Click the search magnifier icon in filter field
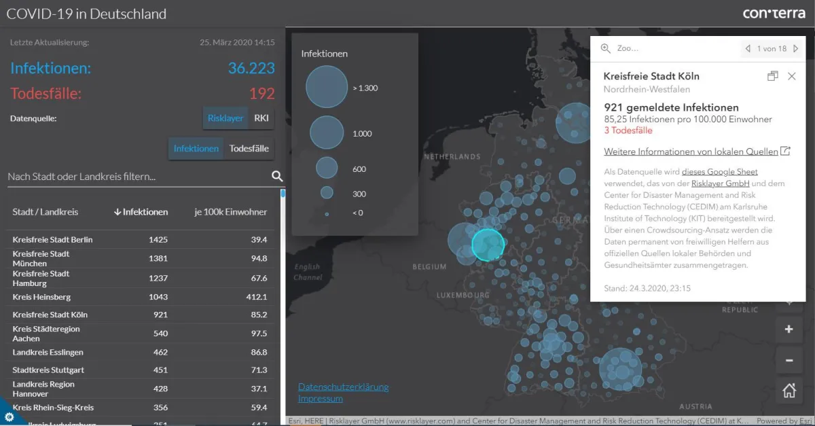This screenshot has width=815, height=426. [x=277, y=176]
